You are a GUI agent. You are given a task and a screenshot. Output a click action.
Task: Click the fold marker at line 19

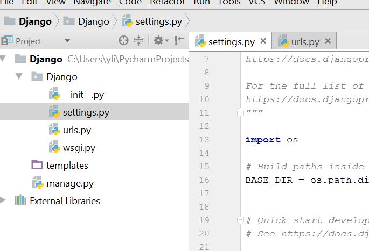(x=240, y=220)
